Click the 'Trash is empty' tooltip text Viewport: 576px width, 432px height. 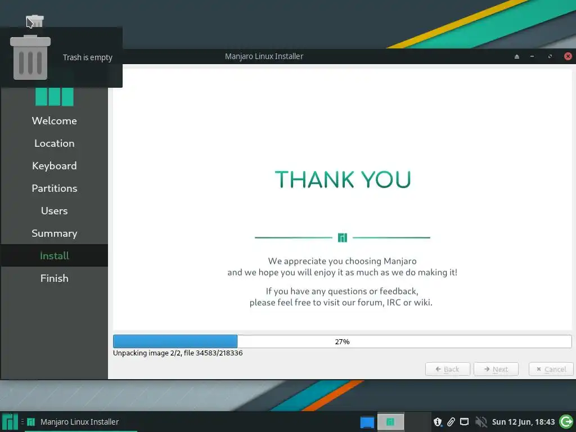(87, 57)
